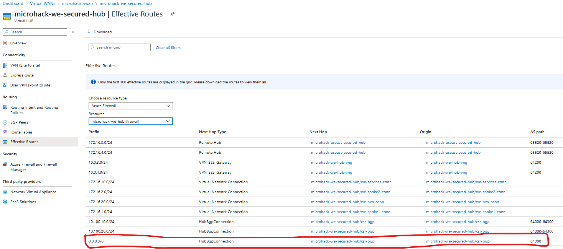Select AS path 64000-64300 for 10.100.10.0/24
Screen dimensions: 563x249
coord(542,222)
